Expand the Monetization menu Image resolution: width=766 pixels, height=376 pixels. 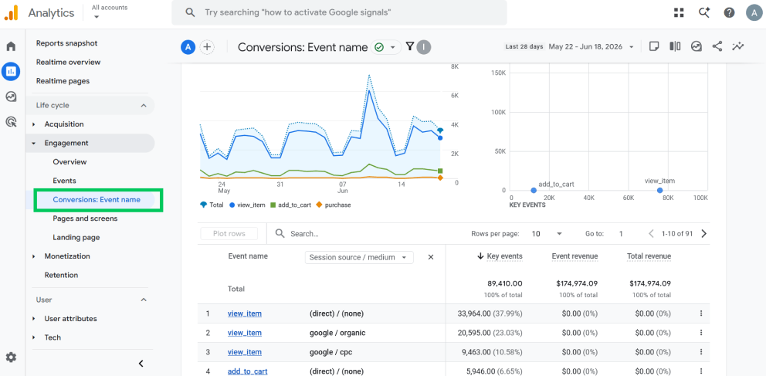coord(34,256)
